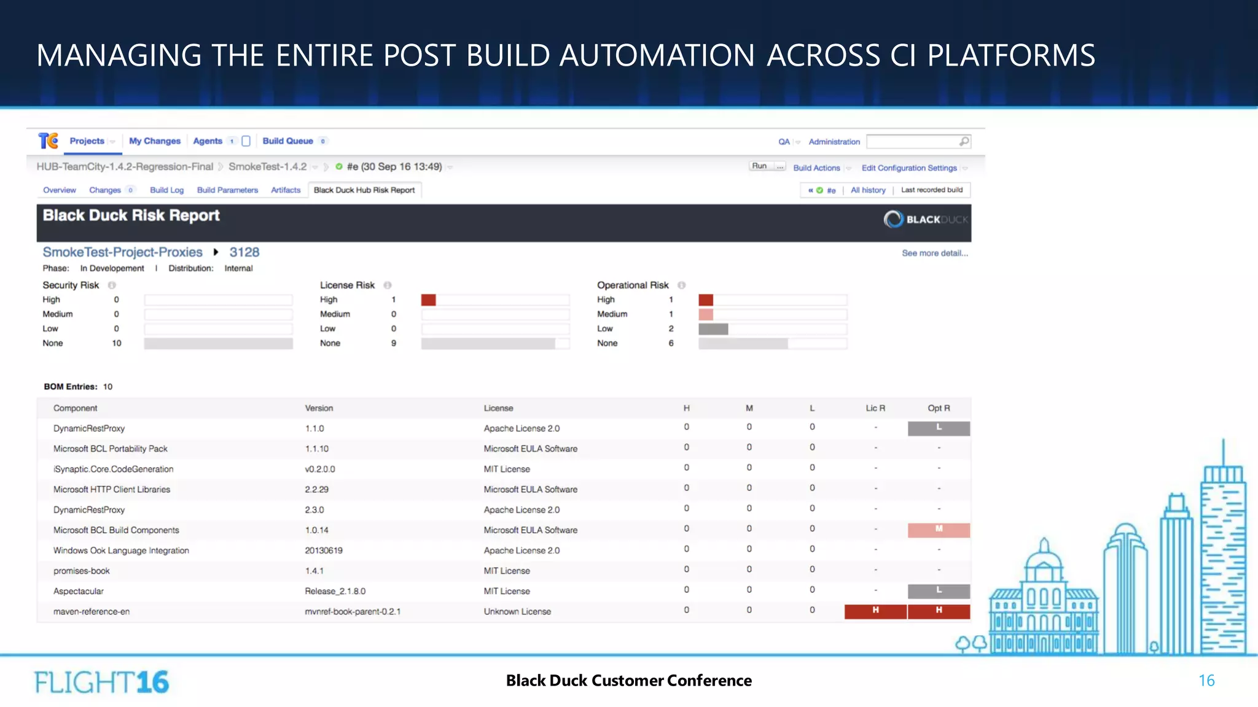
Task: Click the green success icon beside #e breadcrumb
Action: (338, 166)
